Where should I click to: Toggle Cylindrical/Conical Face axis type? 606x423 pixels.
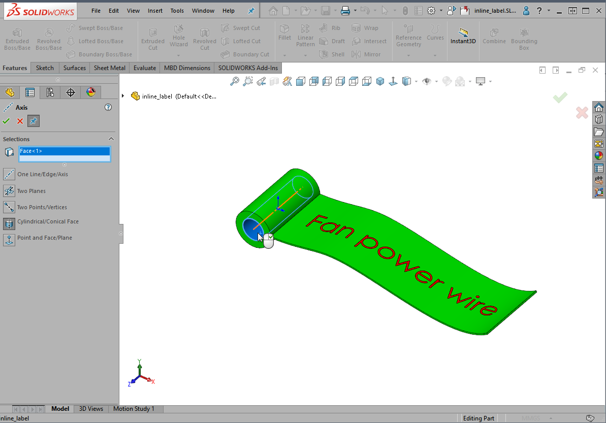(x=41, y=222)
